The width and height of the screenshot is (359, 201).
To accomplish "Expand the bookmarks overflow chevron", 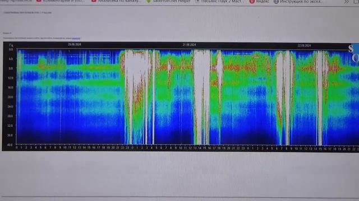I will pos(347,2).
